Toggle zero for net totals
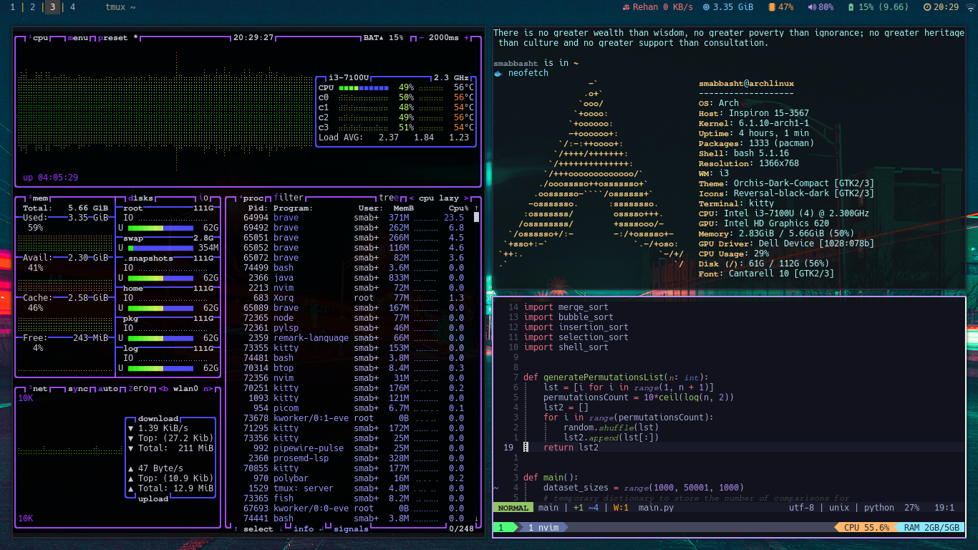Viewport: 978px width, 550px height. pyautogui.click(x=139, y=388)
